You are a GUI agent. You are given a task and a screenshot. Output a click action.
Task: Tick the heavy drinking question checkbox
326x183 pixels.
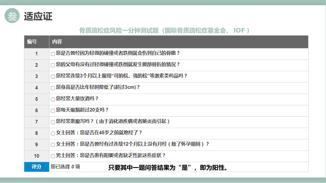(x=53, y=100)
